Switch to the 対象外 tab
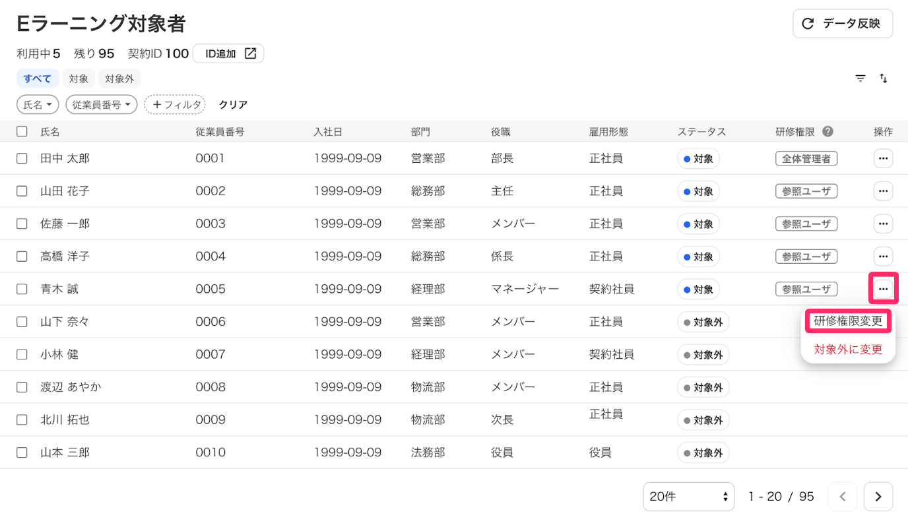 (119, 78)
